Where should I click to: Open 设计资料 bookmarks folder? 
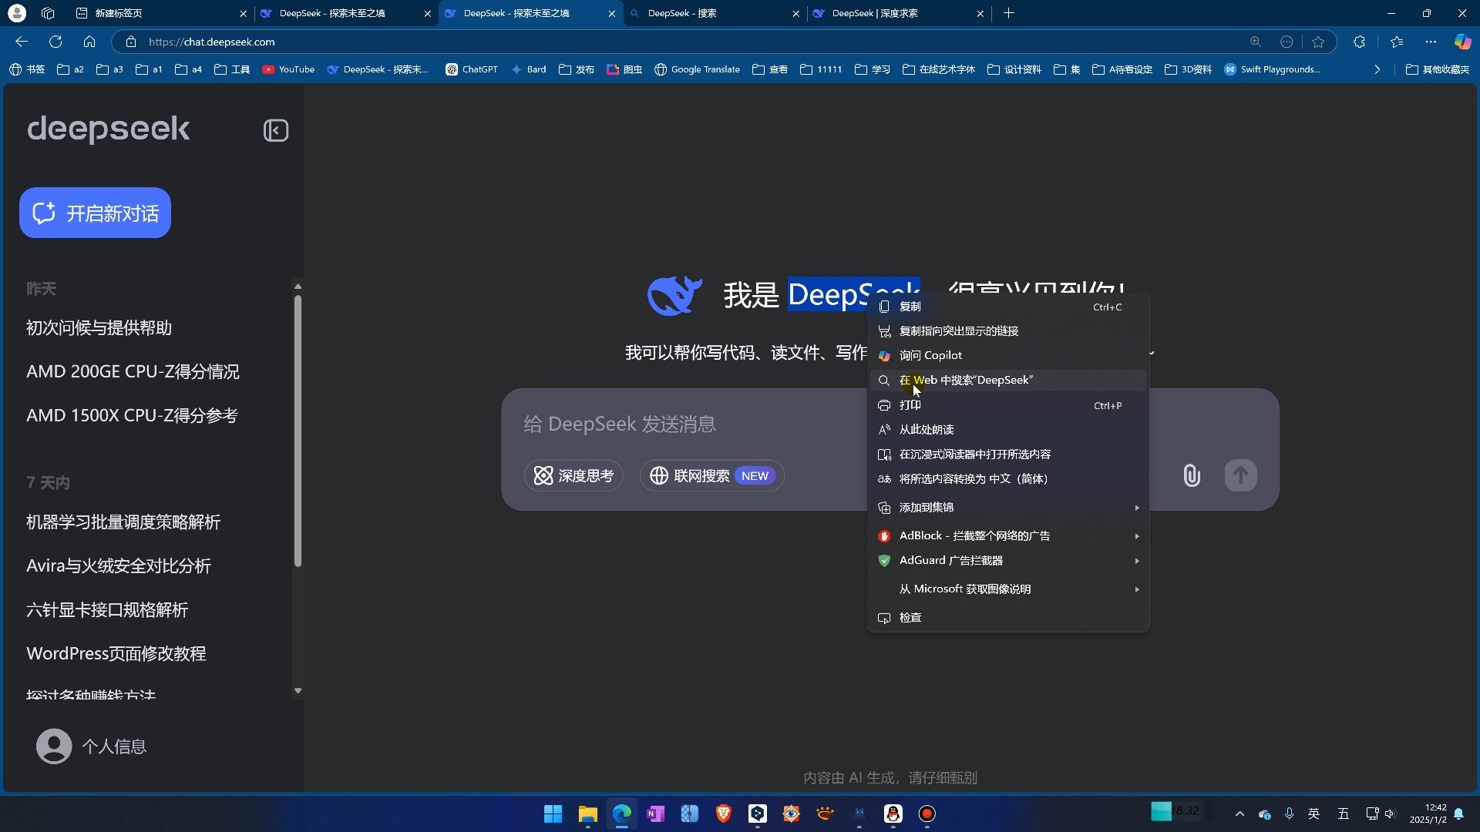click(1014, 69)
